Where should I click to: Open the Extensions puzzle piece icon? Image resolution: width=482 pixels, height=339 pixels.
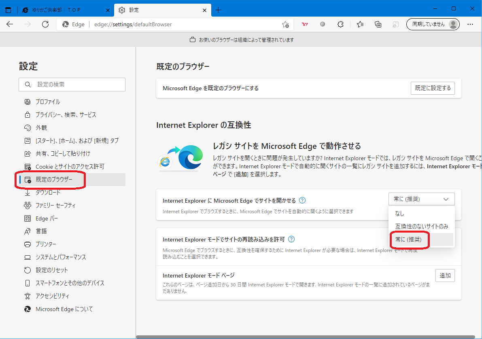340,24
